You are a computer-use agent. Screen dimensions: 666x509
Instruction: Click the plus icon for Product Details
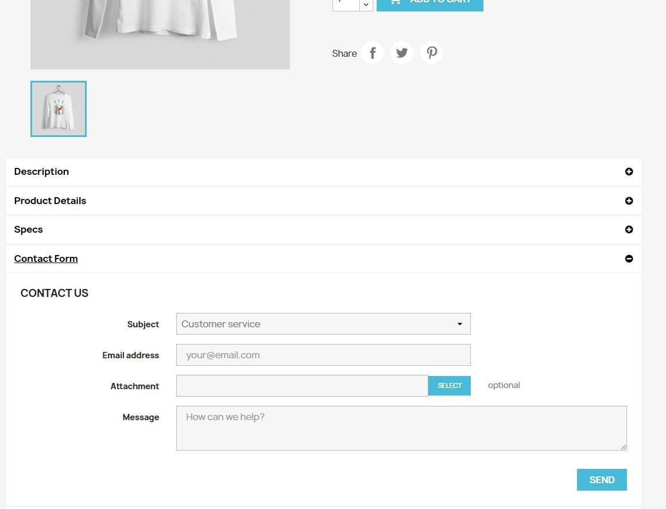(x=629, y=201)
